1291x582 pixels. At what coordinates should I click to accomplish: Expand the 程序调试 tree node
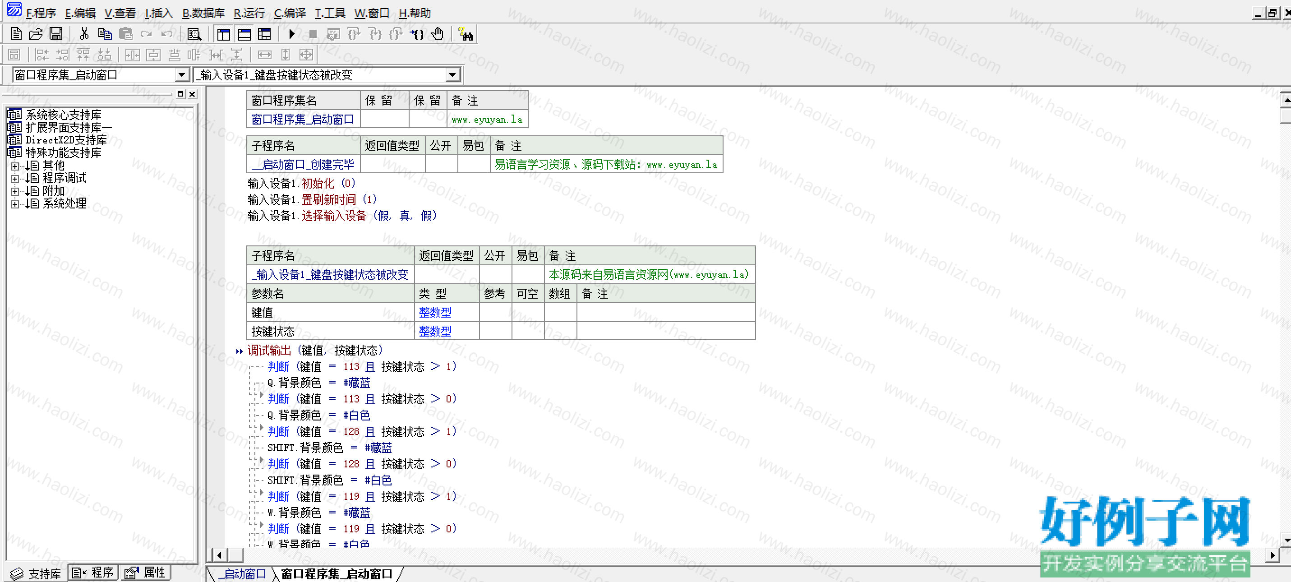click(14, 179)
